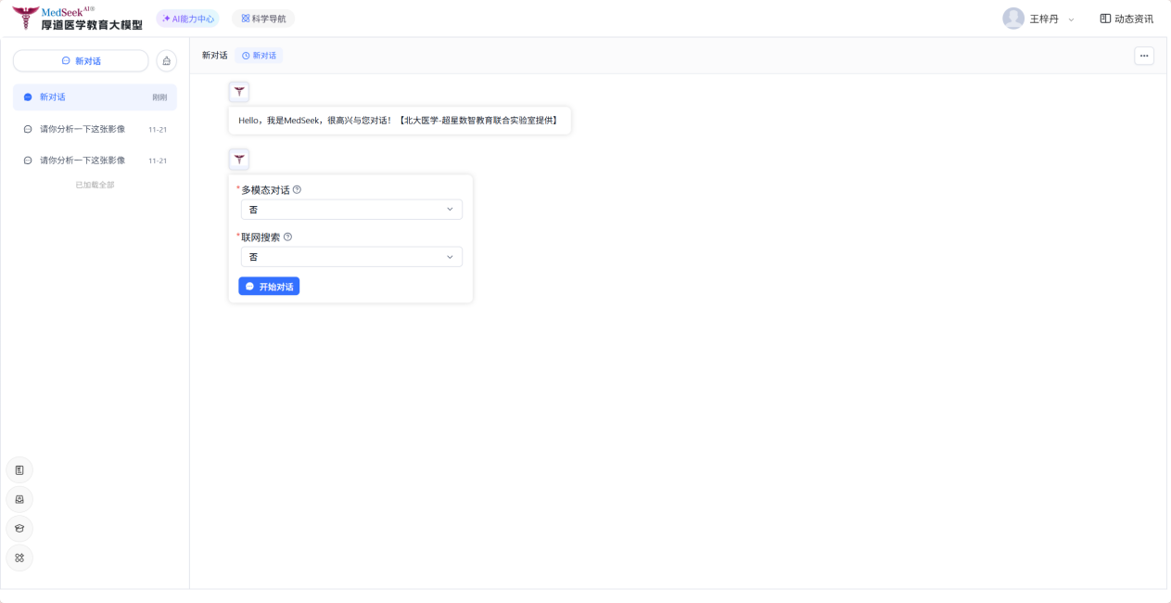Click the help icon beside 联网搜索
Viewport: 1171px width, 603px height.
point(287,237)
